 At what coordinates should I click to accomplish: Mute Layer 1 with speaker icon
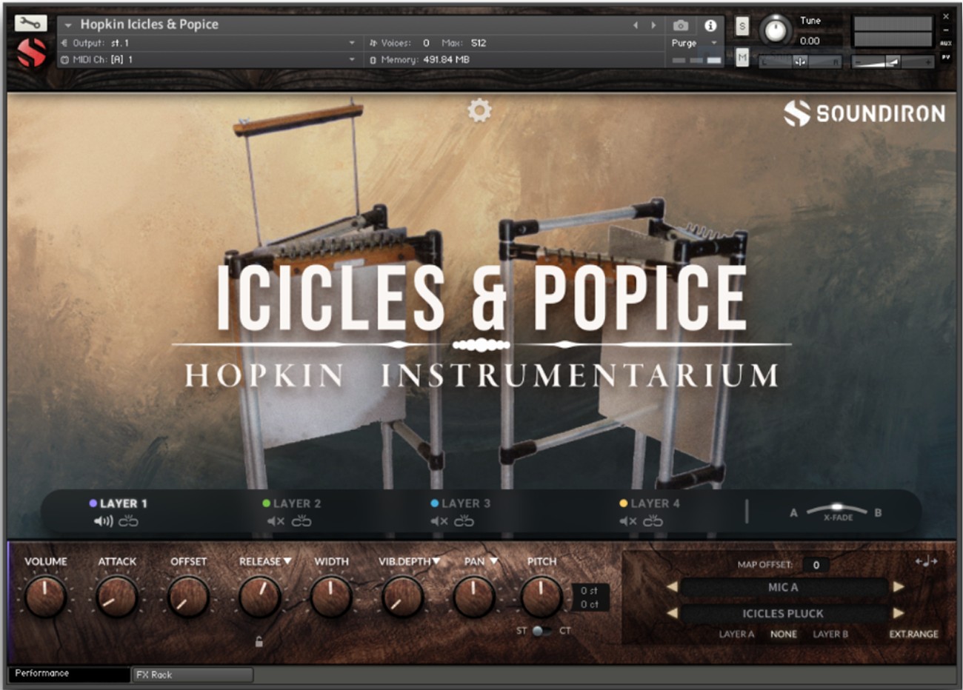pyautogui.click(x=103, y=521)
